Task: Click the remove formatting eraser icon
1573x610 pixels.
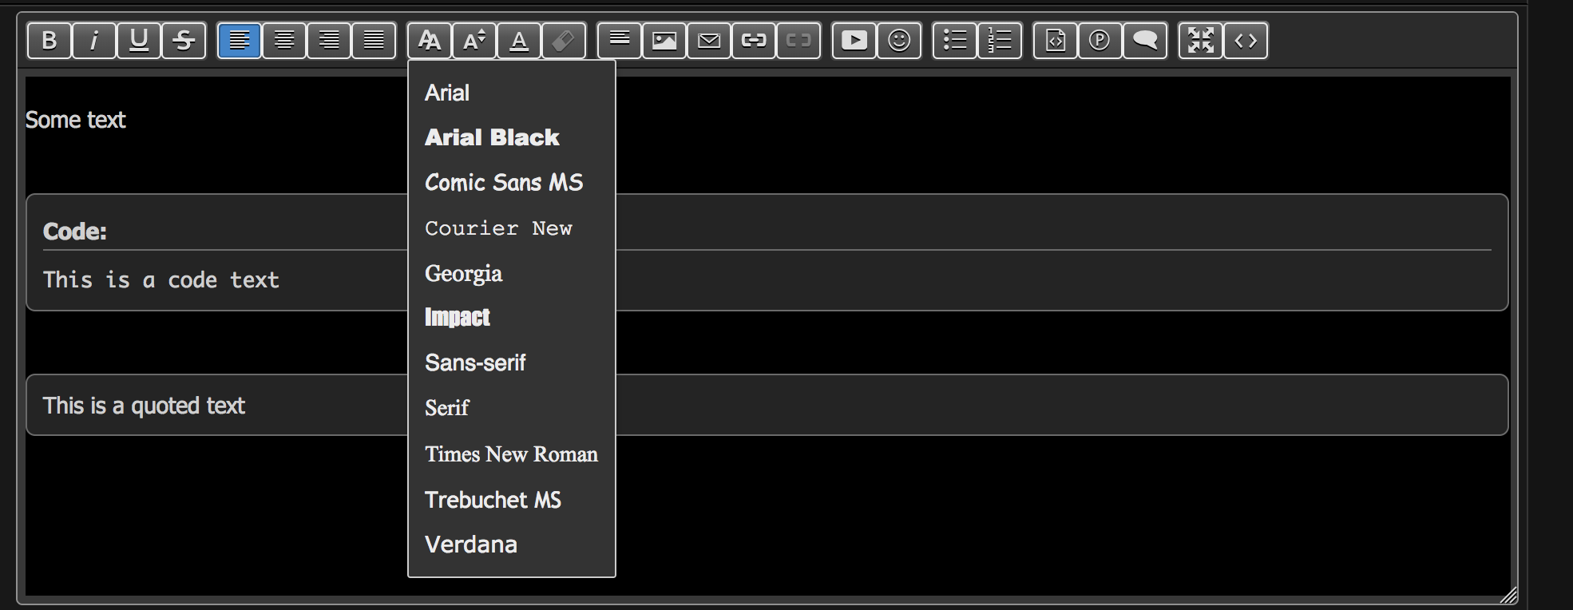Action: [x=564, y=40]
